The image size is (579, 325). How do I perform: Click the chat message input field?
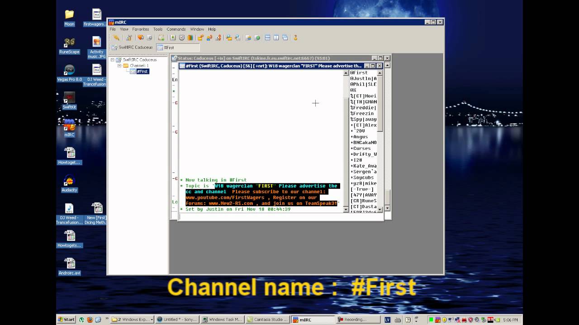click(x=281, y=217)
